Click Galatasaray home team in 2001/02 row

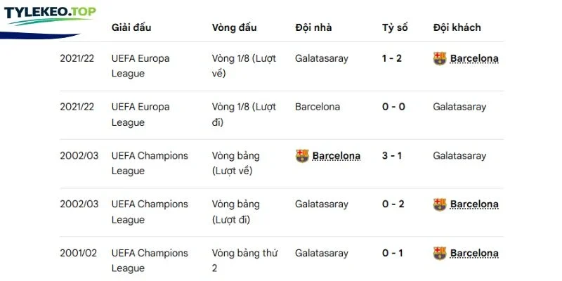322,253
